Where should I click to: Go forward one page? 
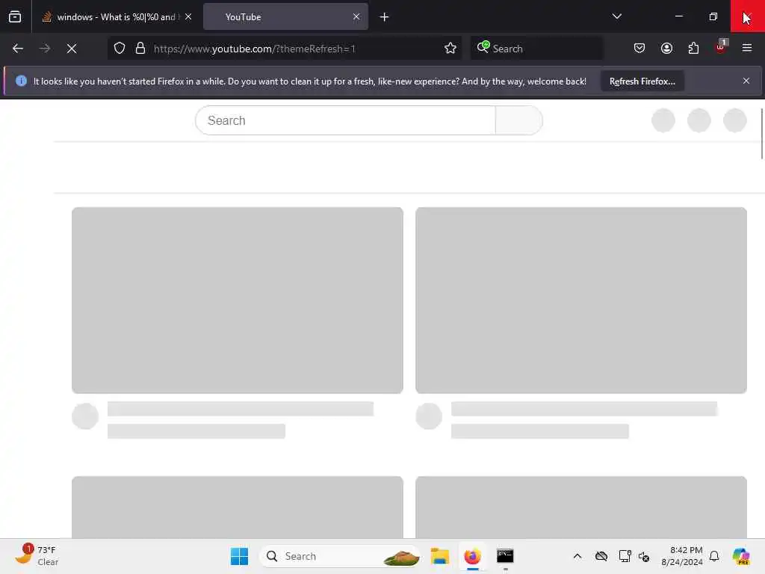[x=44, y=49]
